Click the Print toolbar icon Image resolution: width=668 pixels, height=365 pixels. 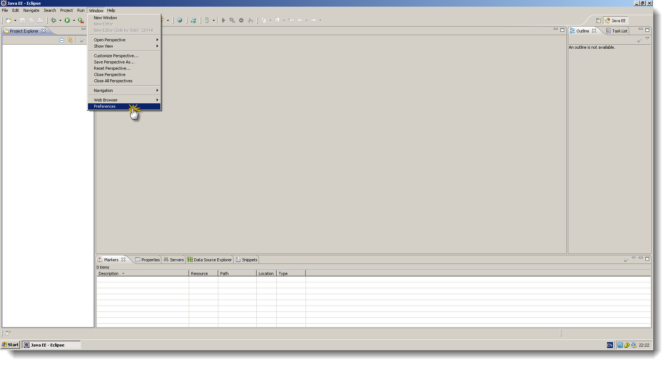[x=40, y=20]
